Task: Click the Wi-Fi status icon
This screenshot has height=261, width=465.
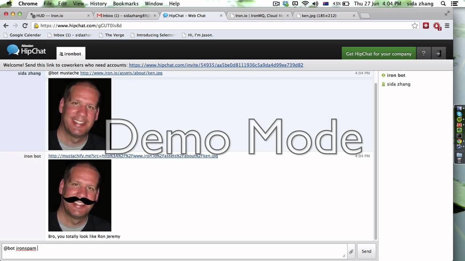Action: [305, 4]
